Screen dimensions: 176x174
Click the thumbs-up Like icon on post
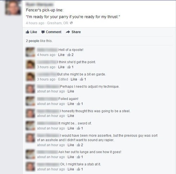[27, 32]
